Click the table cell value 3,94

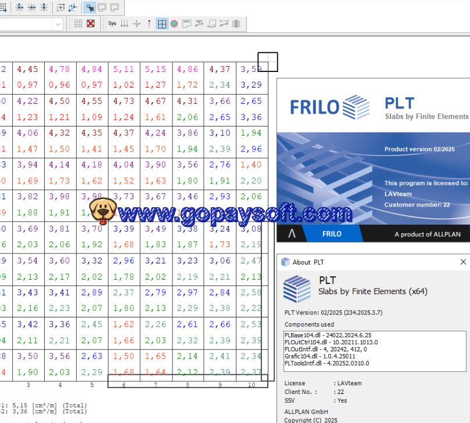(x=27, y=165)
